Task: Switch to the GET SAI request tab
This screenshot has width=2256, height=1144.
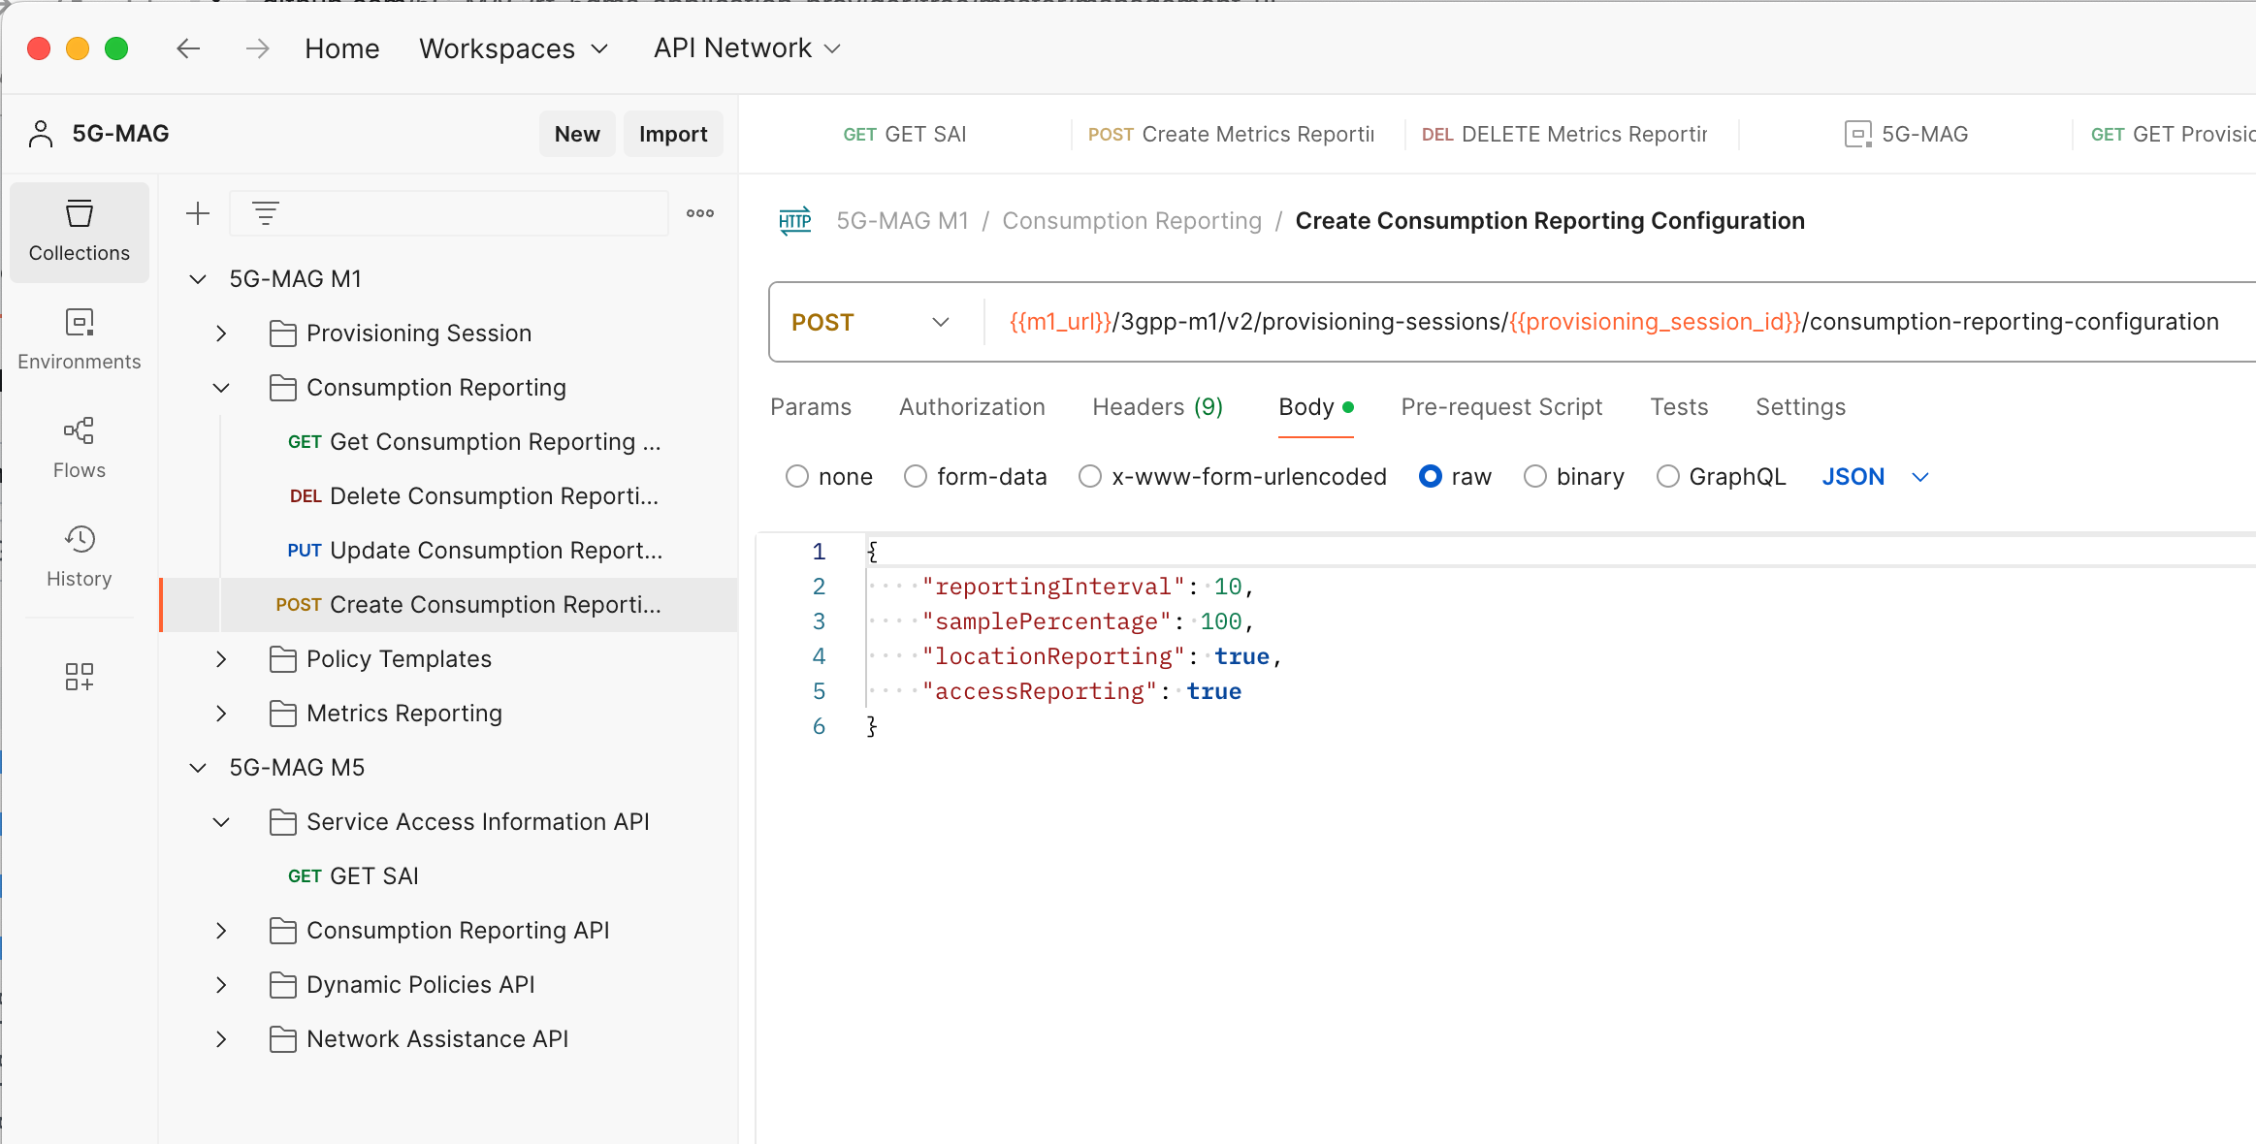Action: point(904,134)
